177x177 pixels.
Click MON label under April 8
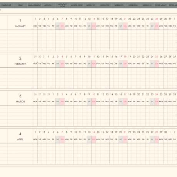tap(67, 139)
